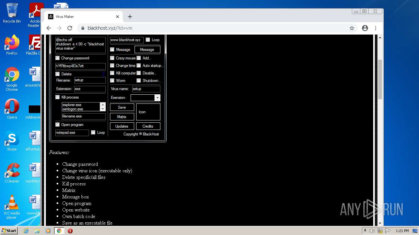Enable Add.. checkbox
The height and width of the screenshot is (235, 419).
click(x=139, y=58)
